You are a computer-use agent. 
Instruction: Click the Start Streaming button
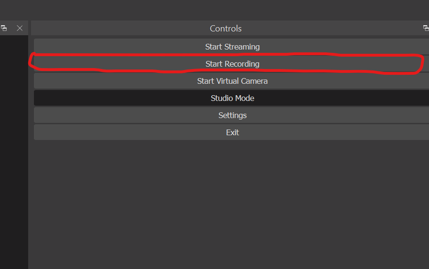click(x=232, y=47)
